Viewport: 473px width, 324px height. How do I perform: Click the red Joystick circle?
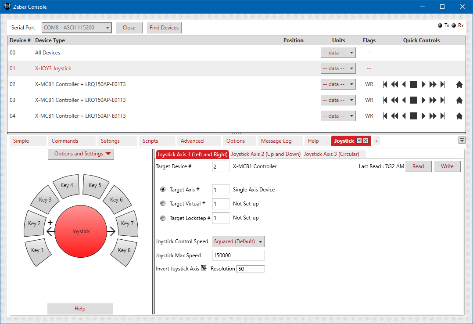[x=81, y=231]
